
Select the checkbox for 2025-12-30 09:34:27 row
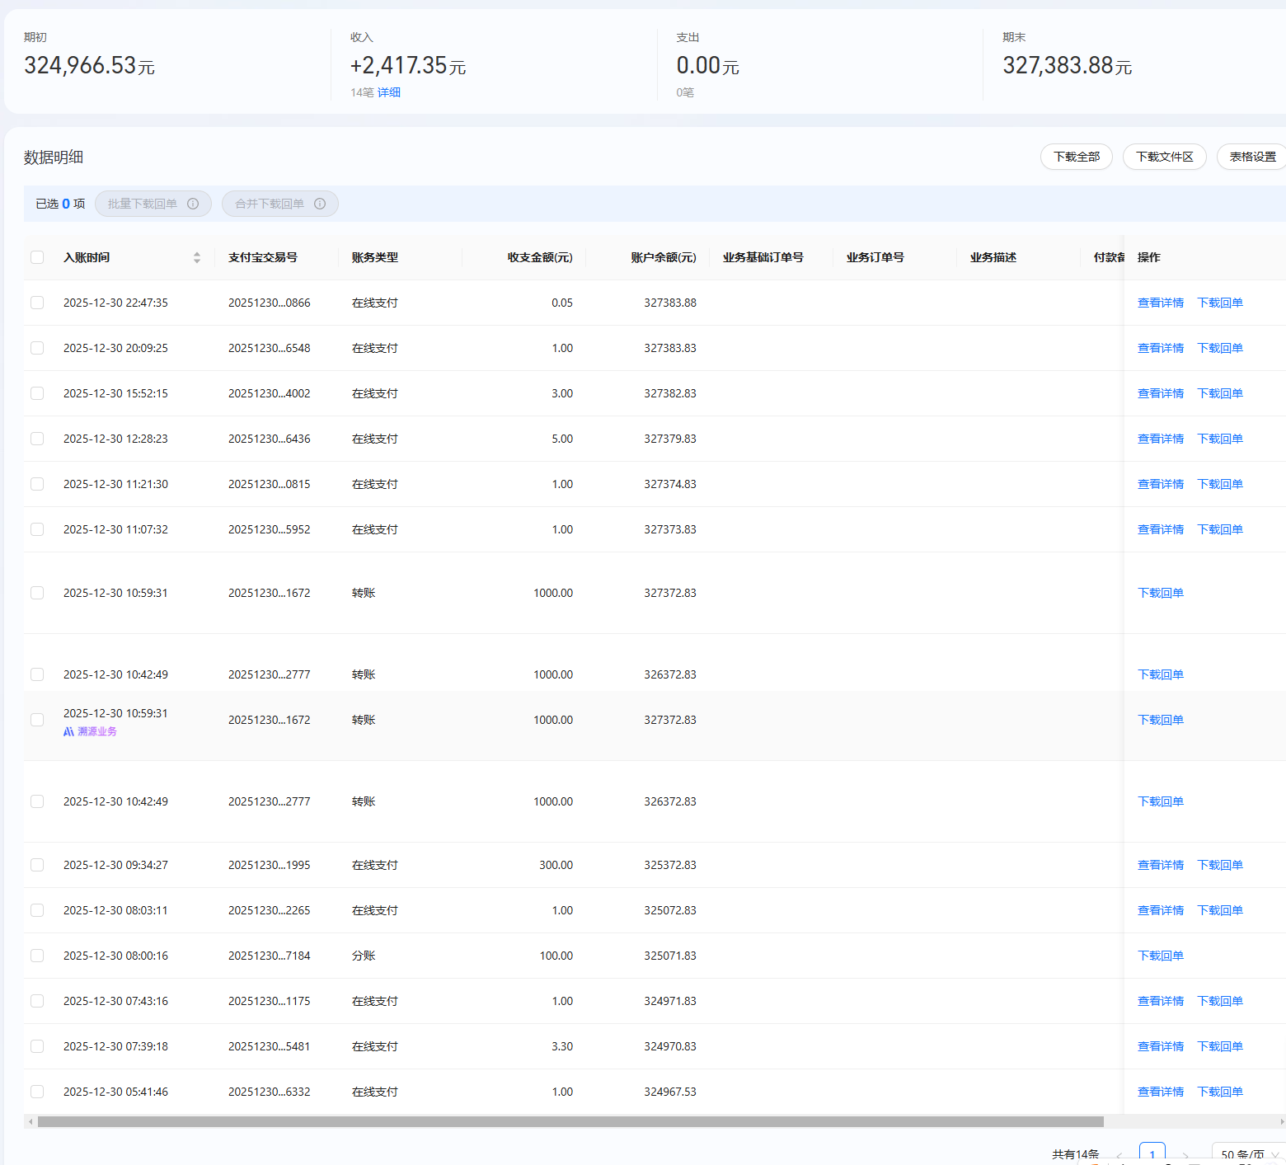point(37,865)
